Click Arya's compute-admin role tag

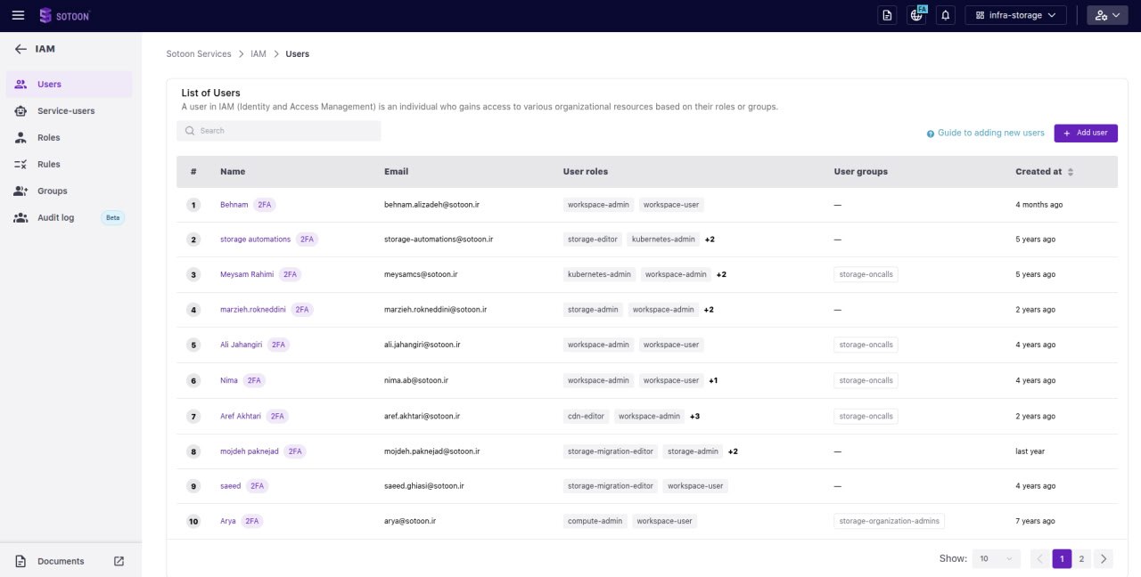tap(595, 521)
